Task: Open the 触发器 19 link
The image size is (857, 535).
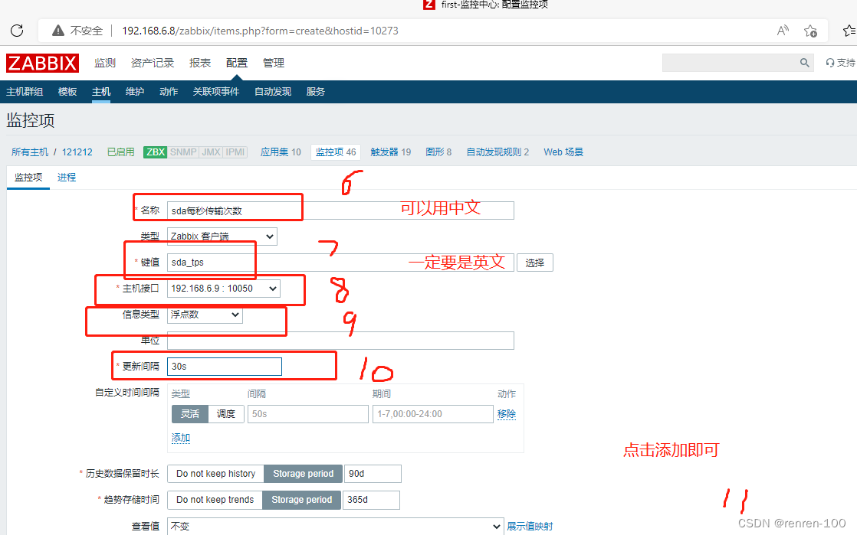Action: 391,152
